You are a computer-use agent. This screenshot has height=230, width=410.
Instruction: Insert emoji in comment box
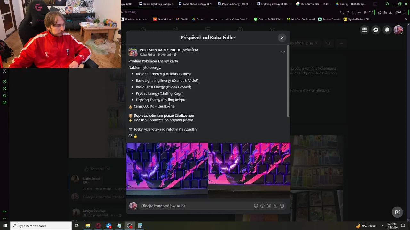click(x=262, y=206)
